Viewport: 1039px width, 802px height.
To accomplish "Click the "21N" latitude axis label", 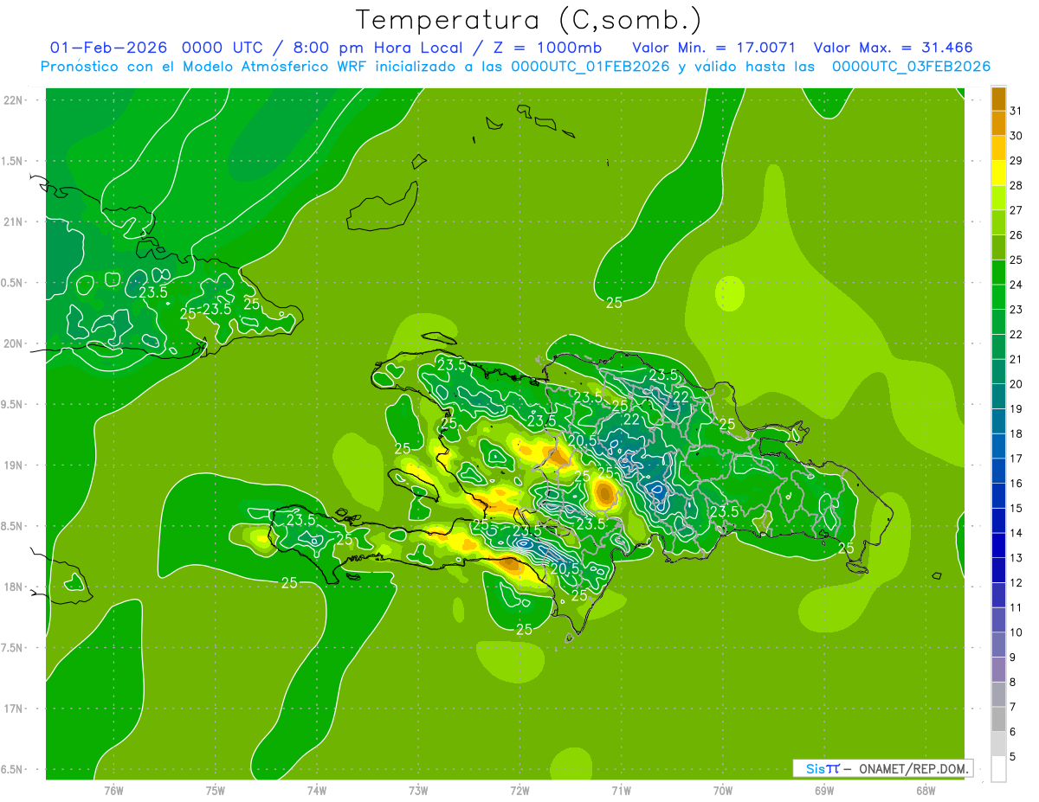I will [15, 222].
